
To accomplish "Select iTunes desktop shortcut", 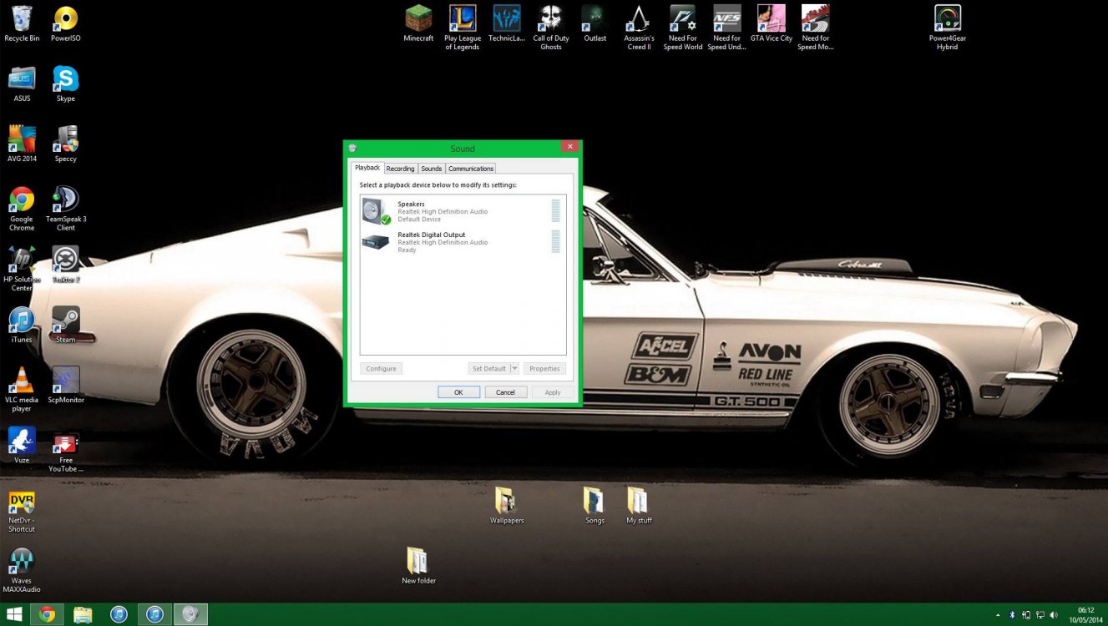I will coord(22,325).
